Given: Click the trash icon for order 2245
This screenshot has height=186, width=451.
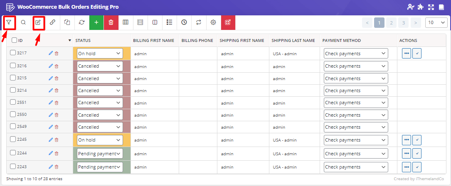Looking at the screenshot, I should 57,140.
